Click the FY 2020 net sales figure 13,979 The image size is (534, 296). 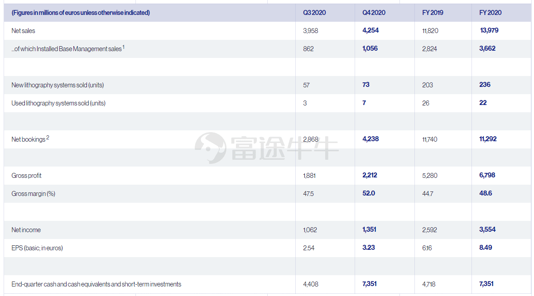point(489,30)
